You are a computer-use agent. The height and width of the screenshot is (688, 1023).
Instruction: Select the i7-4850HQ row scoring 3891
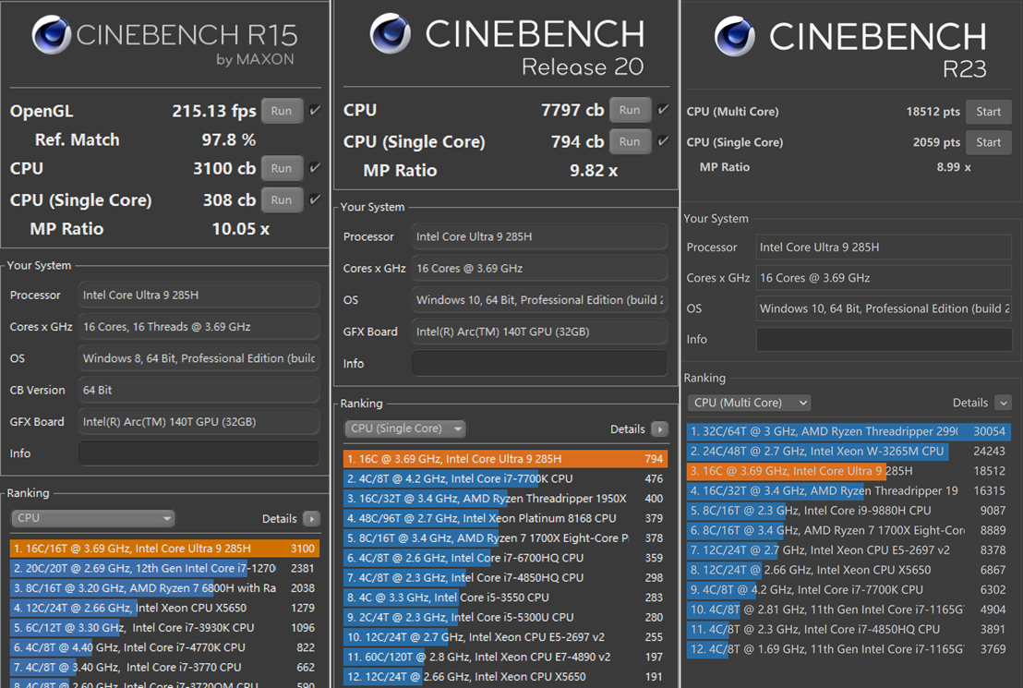tap(848, 629)
